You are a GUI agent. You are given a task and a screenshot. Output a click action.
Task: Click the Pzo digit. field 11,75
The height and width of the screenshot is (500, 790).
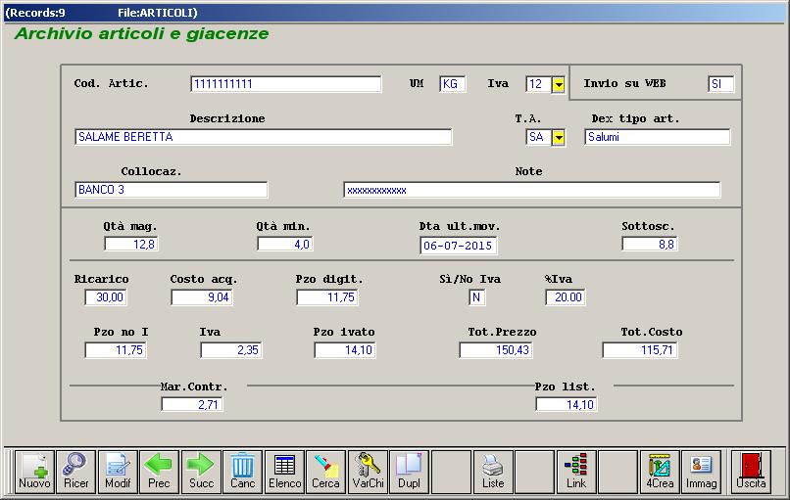[x=327, y=297]
